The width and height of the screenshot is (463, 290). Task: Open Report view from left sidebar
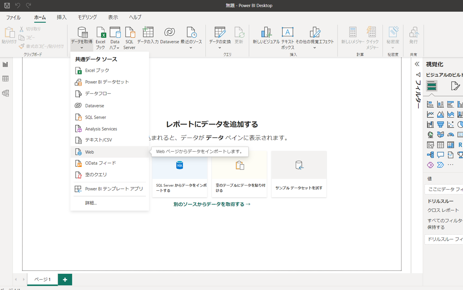[5, 64]
